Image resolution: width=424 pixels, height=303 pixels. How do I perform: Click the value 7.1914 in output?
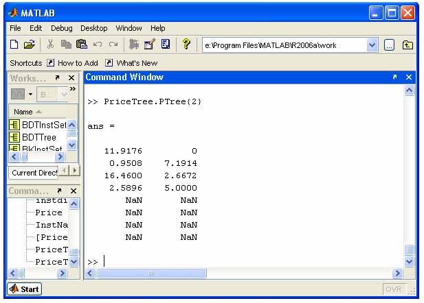click(x=181, y=163)
